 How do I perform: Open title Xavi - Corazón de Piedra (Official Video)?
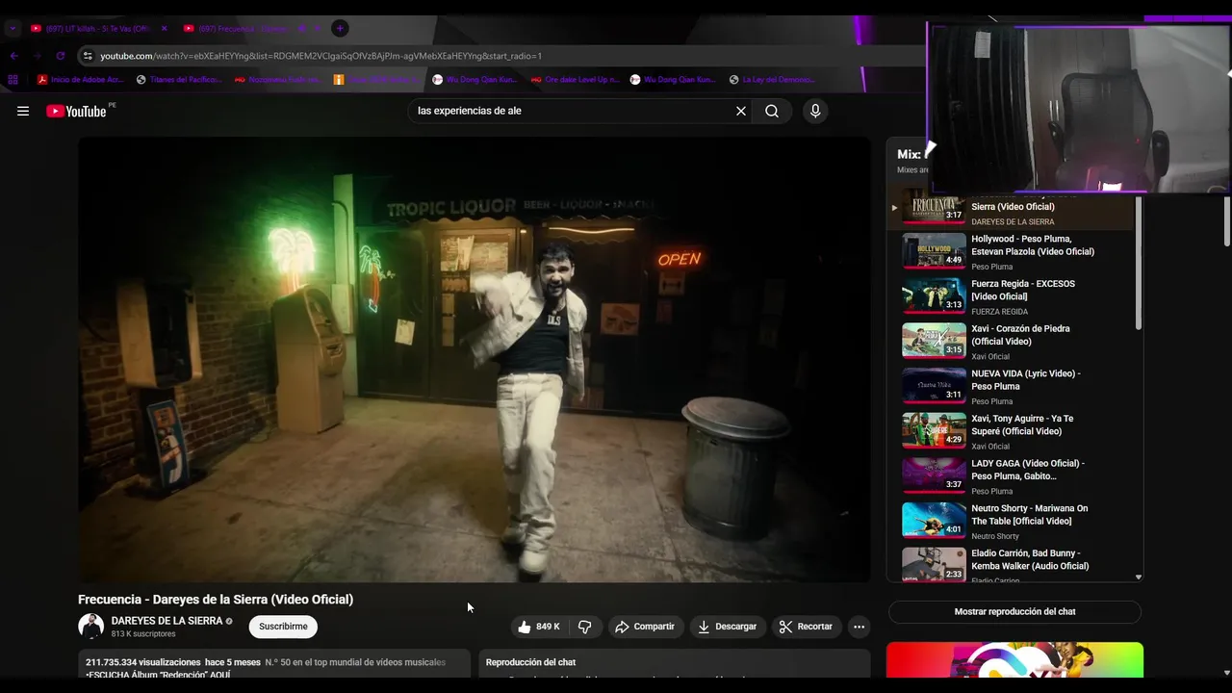click(x=1020, y=335)
